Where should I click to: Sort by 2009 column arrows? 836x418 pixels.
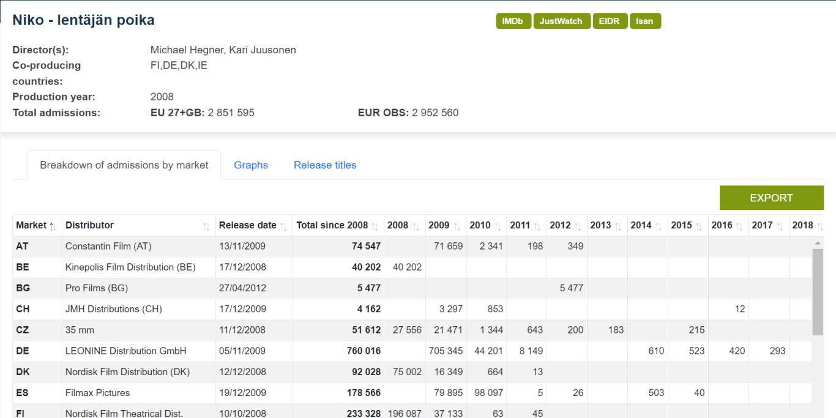pos(457,226)
